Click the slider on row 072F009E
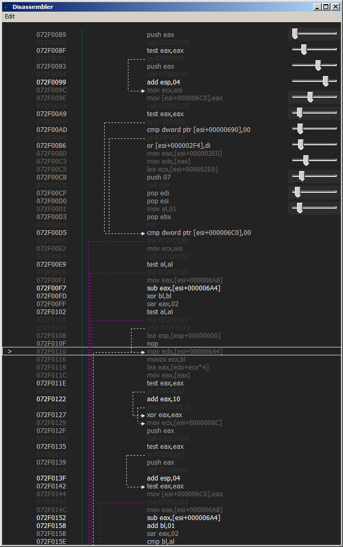 tap(314, 97)
